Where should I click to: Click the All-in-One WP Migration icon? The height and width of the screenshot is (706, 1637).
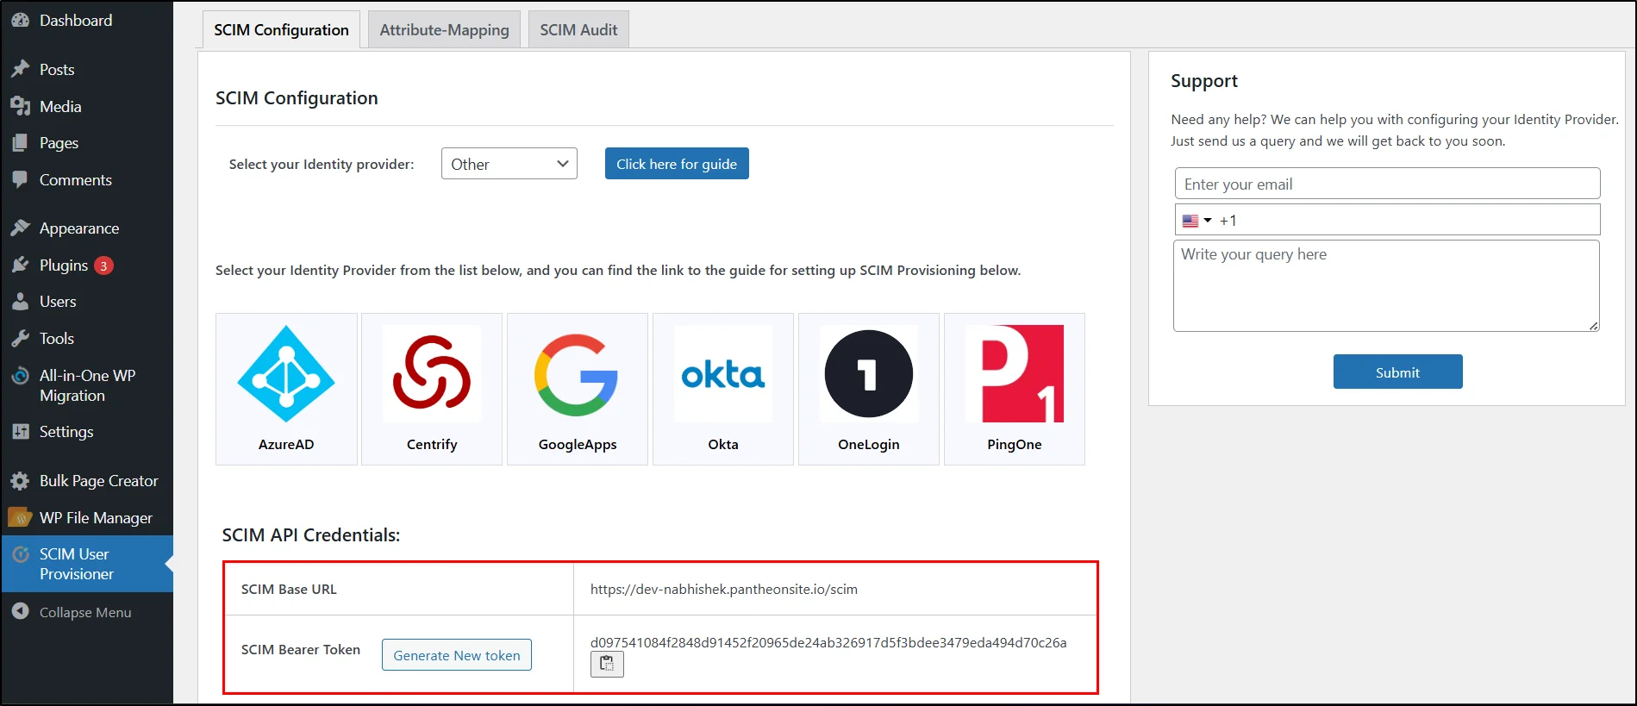[x=20, y=376]
